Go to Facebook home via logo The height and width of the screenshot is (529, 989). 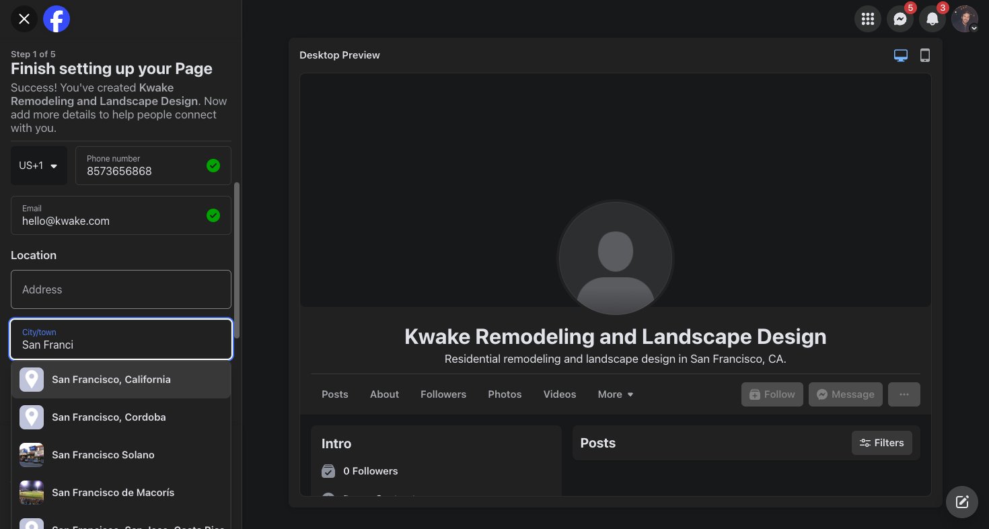pyautogui.click(x=57, y=19)
